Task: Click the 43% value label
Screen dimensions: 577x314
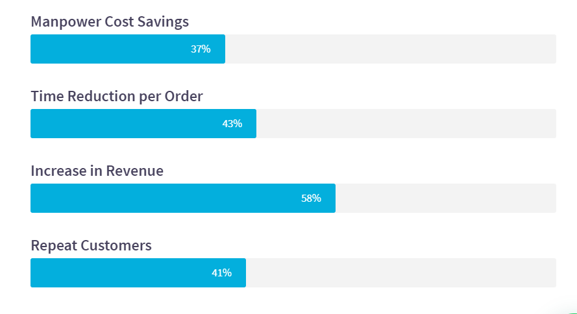Action: 232,123
